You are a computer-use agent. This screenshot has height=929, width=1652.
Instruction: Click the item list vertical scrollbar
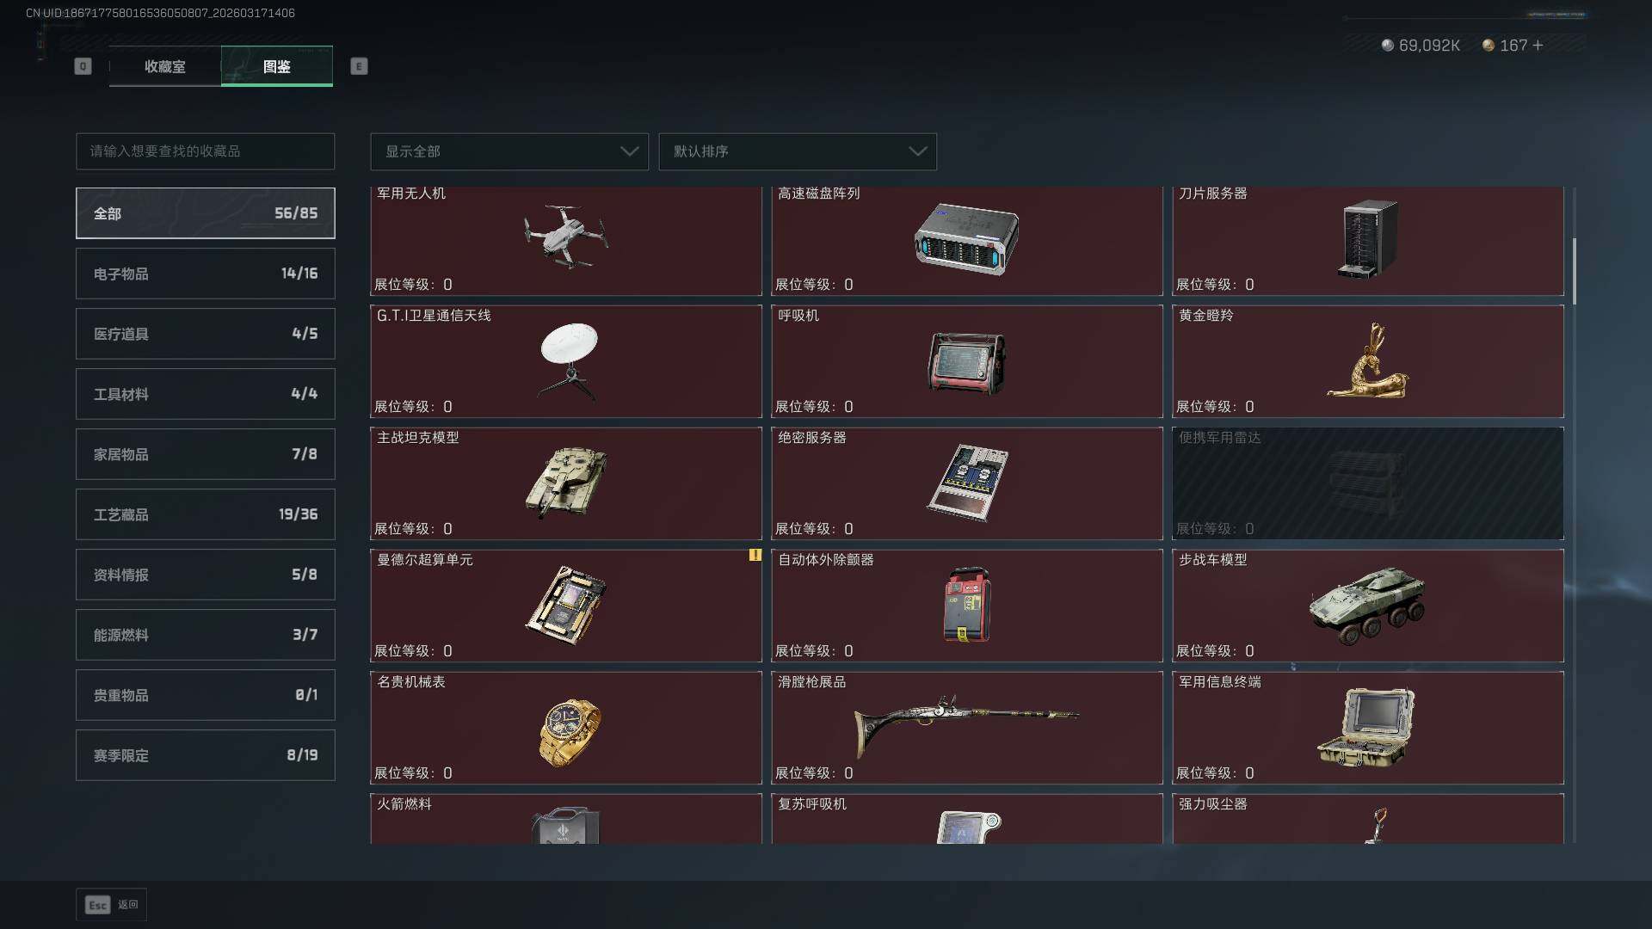pos(1575,271)
